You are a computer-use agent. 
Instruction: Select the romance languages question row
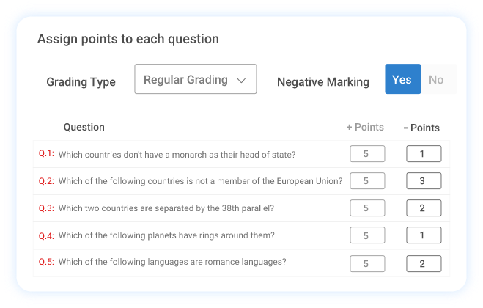click(x=172, y=262)
